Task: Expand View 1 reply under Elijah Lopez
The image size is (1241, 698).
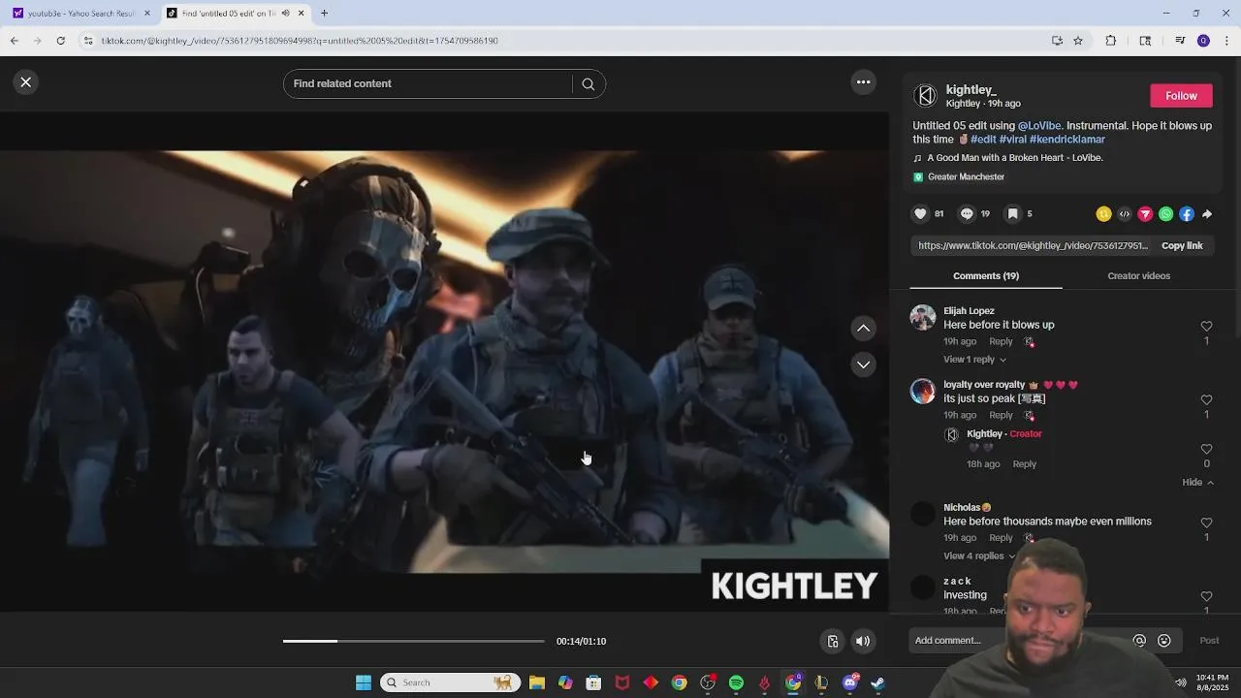Action: (x=974, y=360)
